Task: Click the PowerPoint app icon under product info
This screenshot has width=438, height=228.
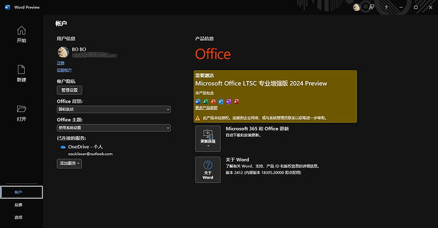Action: pos(213,102)
